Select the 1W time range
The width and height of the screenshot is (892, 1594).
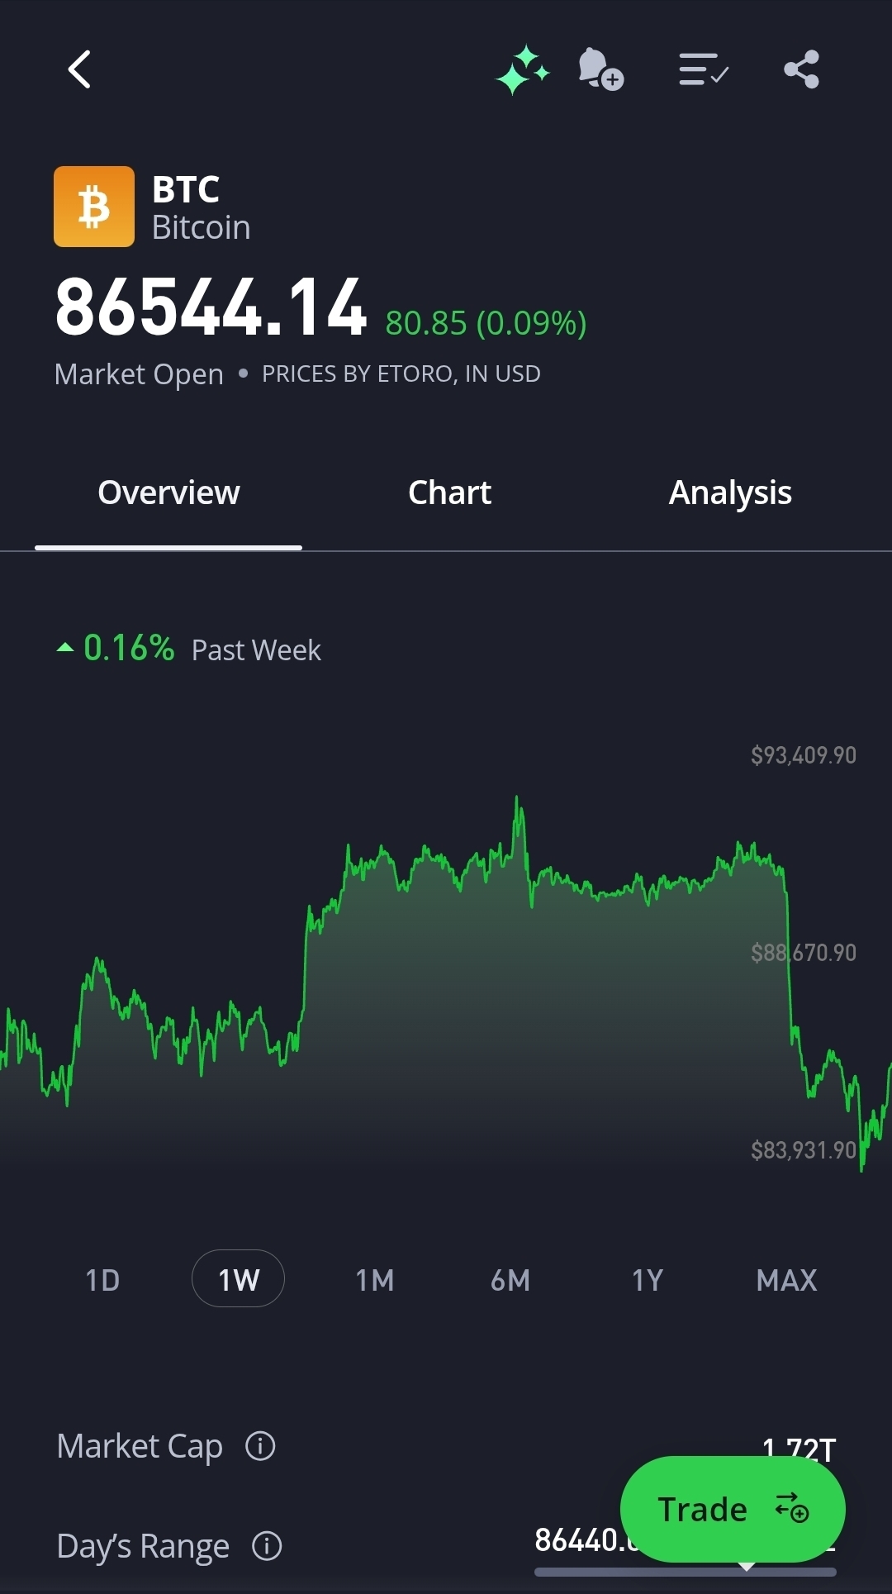239,1280
